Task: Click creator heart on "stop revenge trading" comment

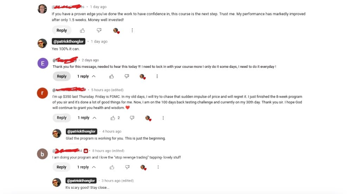Action: [143, 167]
